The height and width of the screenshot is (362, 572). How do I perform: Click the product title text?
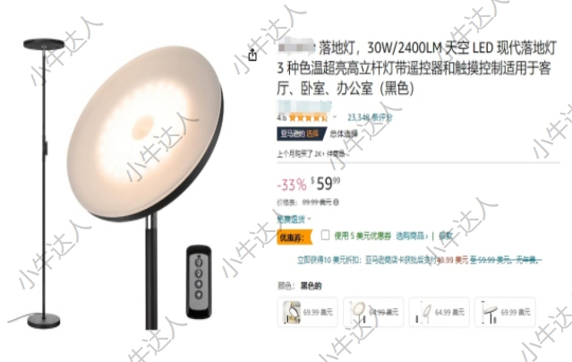pyautogui.click(x=416, y=68)
